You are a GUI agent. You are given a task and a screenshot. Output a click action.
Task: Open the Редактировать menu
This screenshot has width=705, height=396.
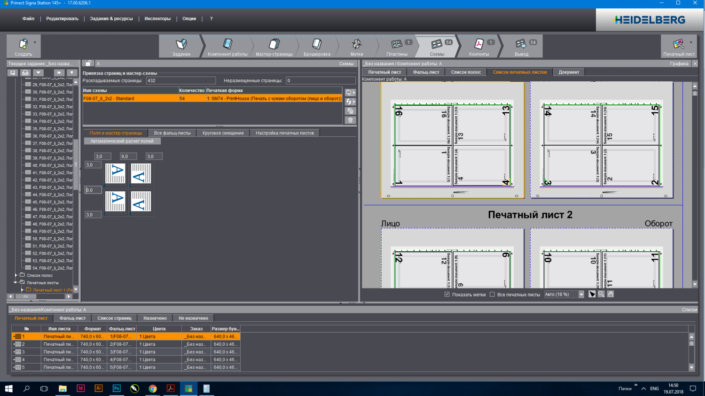62,19
